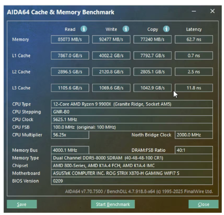The width and height of the screenshot is (224, 215).
Task: Click the Close button
Action: pyautogui.click(x=203, y=204)
